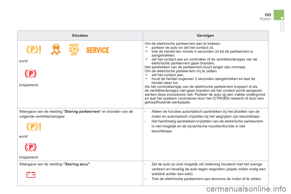Select the Gevolgen column header
This screenshot has height=194, width=291.
(206, 35)
